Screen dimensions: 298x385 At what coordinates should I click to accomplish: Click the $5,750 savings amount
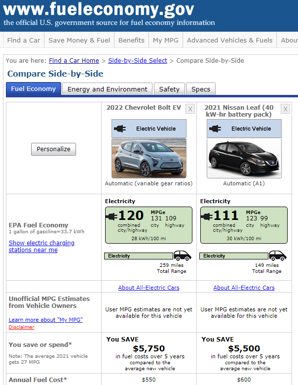click(149, 348)
